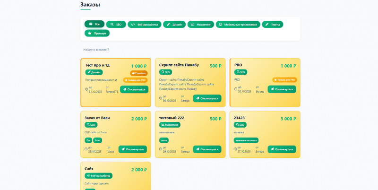Filter orders by SEO category chip
Viewport: 378px width, 190px height.
click(x=116, y=25)
